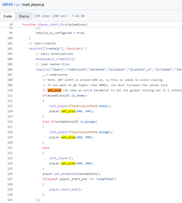Select line number 131
The width and height of the screenshot is (182, 203).
tap(10, 200)
